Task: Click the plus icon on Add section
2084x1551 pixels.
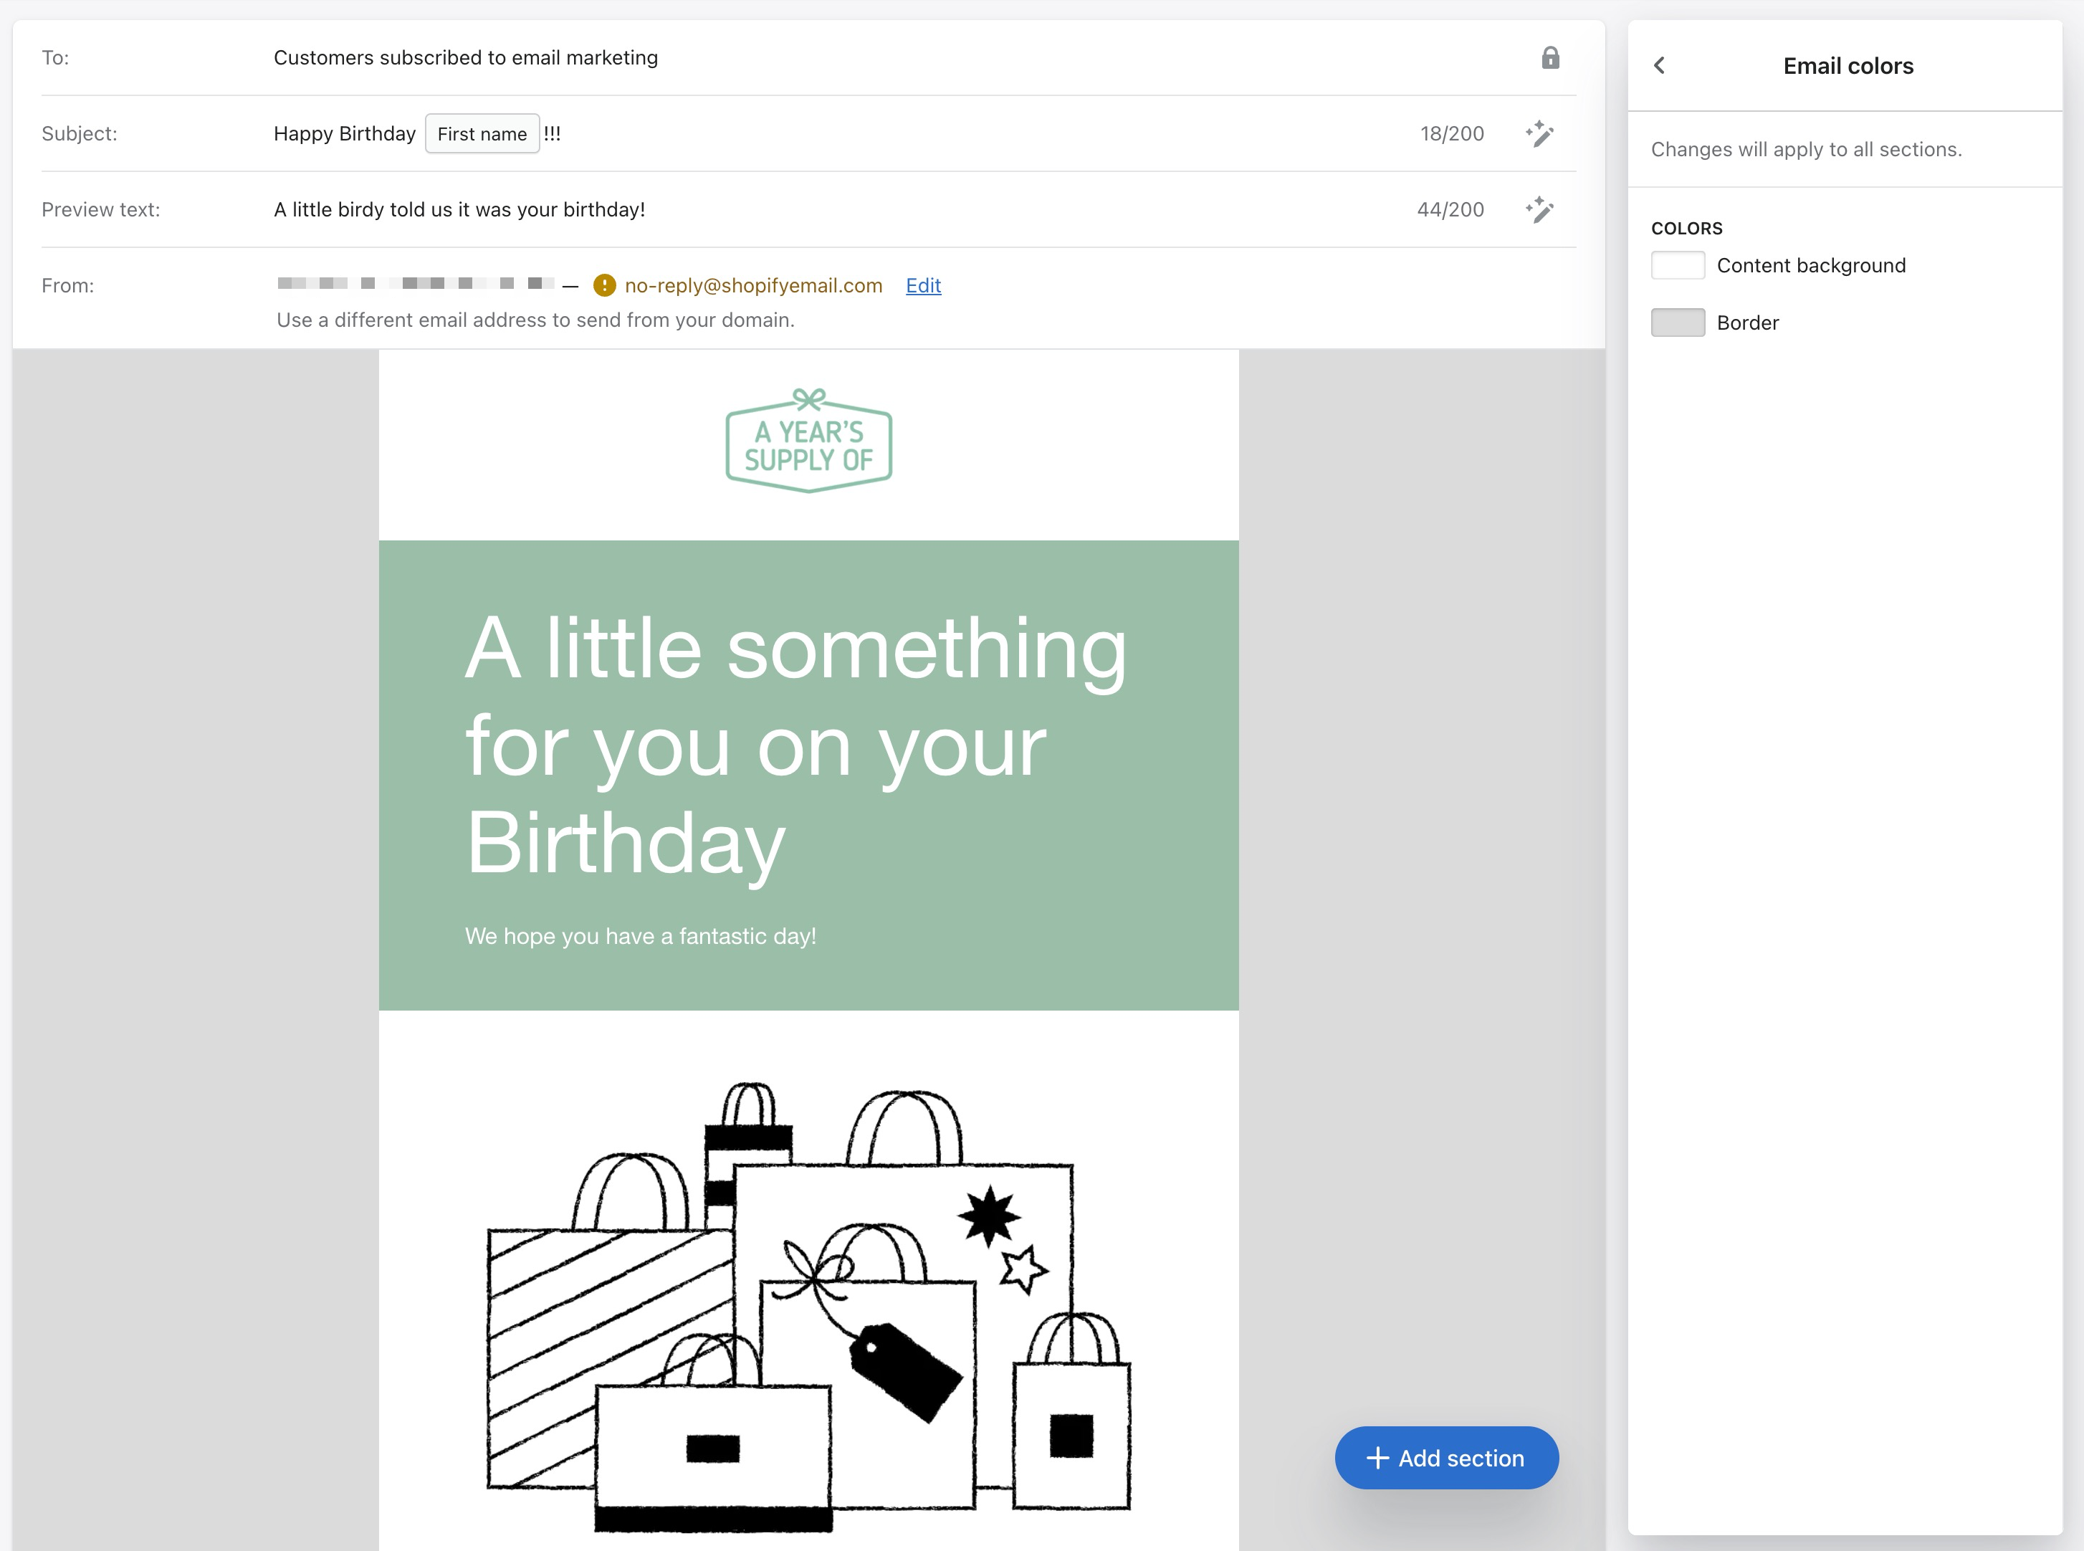Action: pyautogui.click(x=1377, y=1458)
